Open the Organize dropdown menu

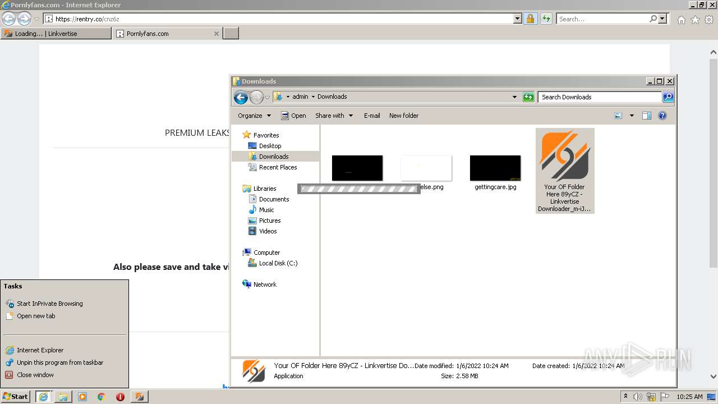[x=254, y=116]
